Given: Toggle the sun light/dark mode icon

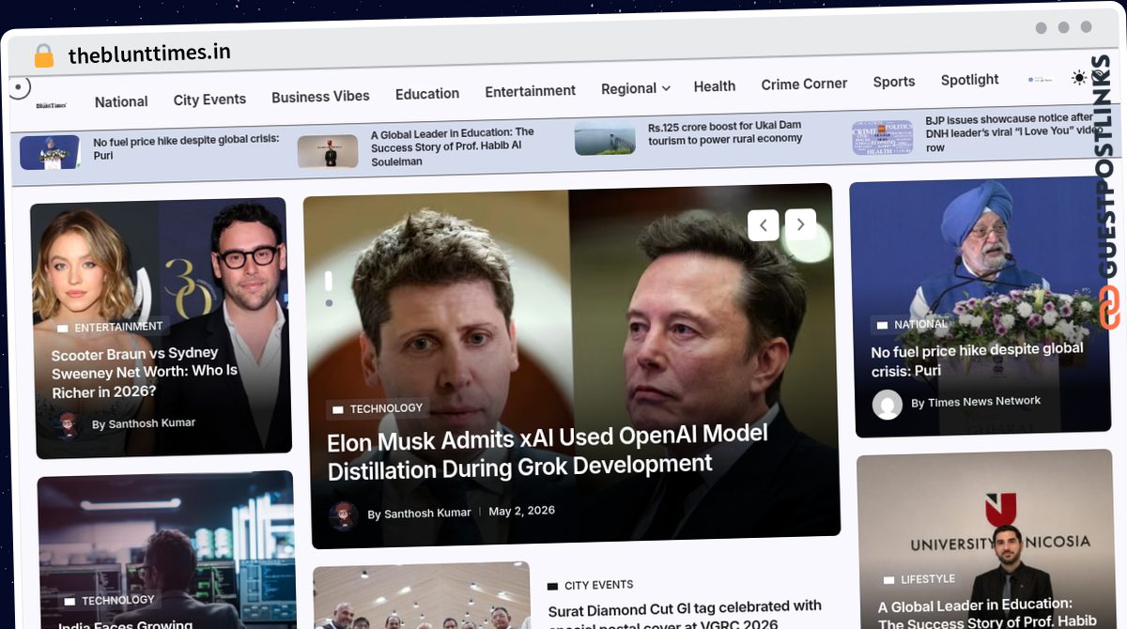Looking at the screenshot, I should 1079,78.
